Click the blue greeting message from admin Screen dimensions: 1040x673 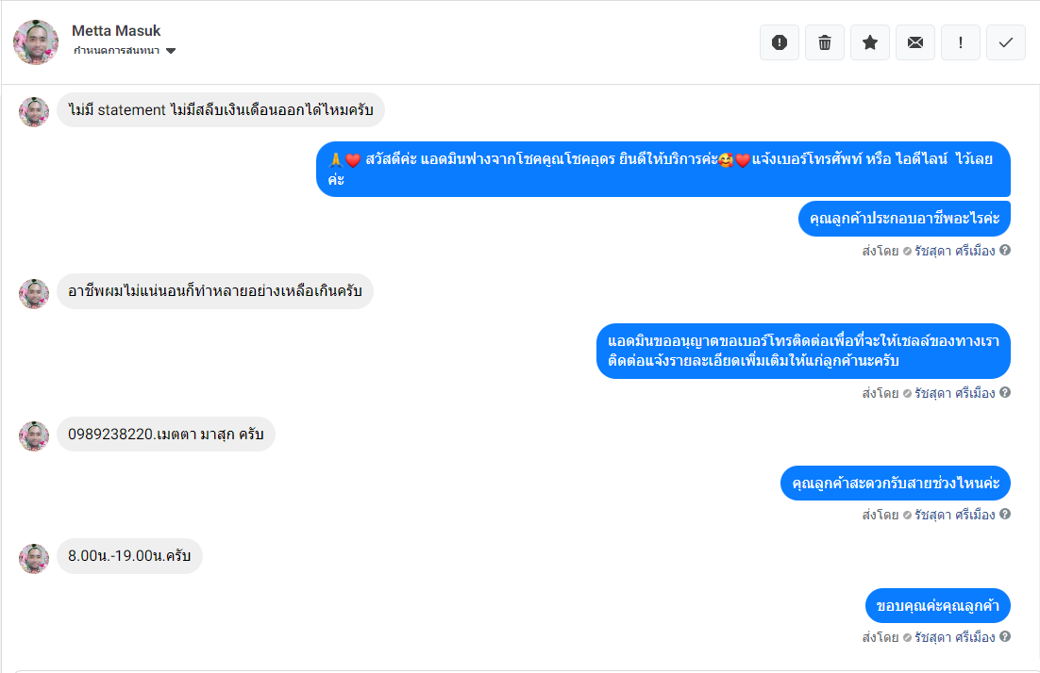[663, 169]
